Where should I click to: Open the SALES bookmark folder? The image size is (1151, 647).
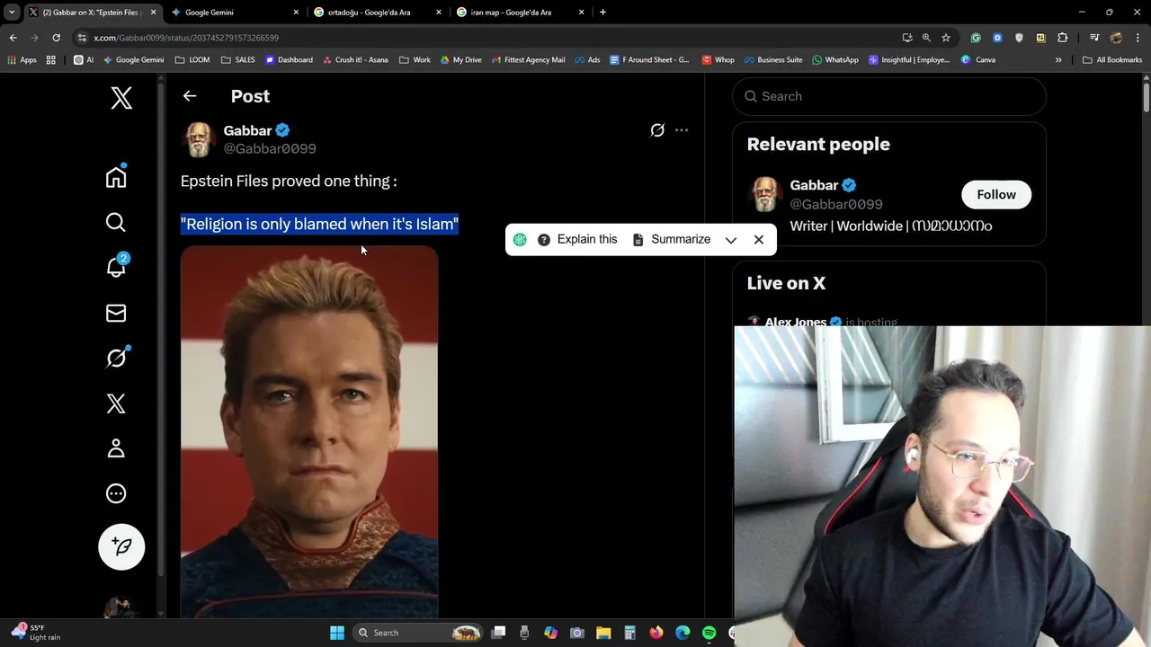(238, 60)
